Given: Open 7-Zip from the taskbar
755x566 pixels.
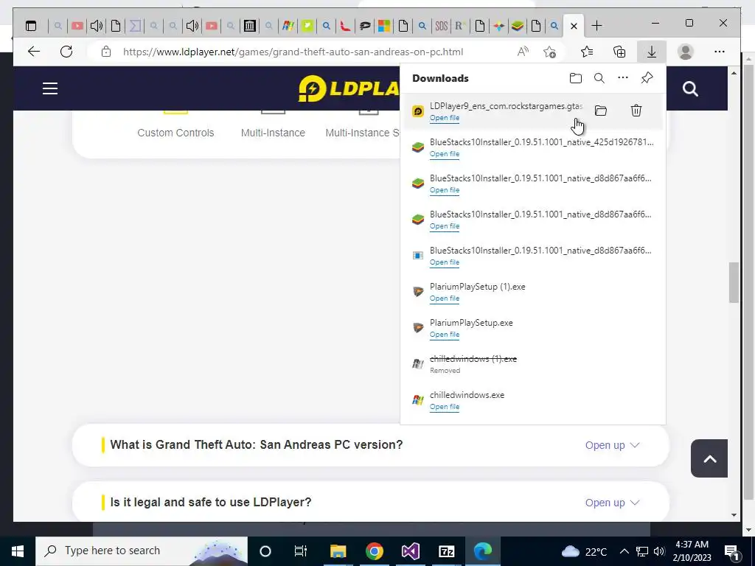Looking at the screenshot, I should [x=446, y=551].
